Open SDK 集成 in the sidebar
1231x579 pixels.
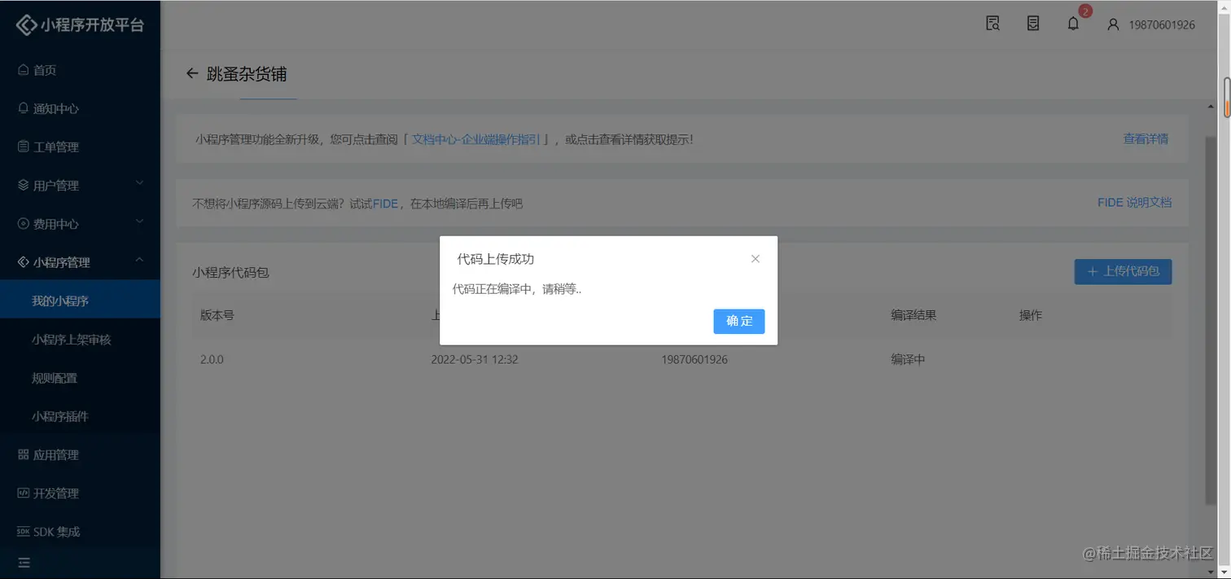point(80,532)
